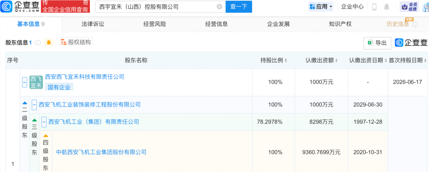Viewport: 429px width, 172px height.
Task: Click the 查一下 search button
Action: coord(239,7)
